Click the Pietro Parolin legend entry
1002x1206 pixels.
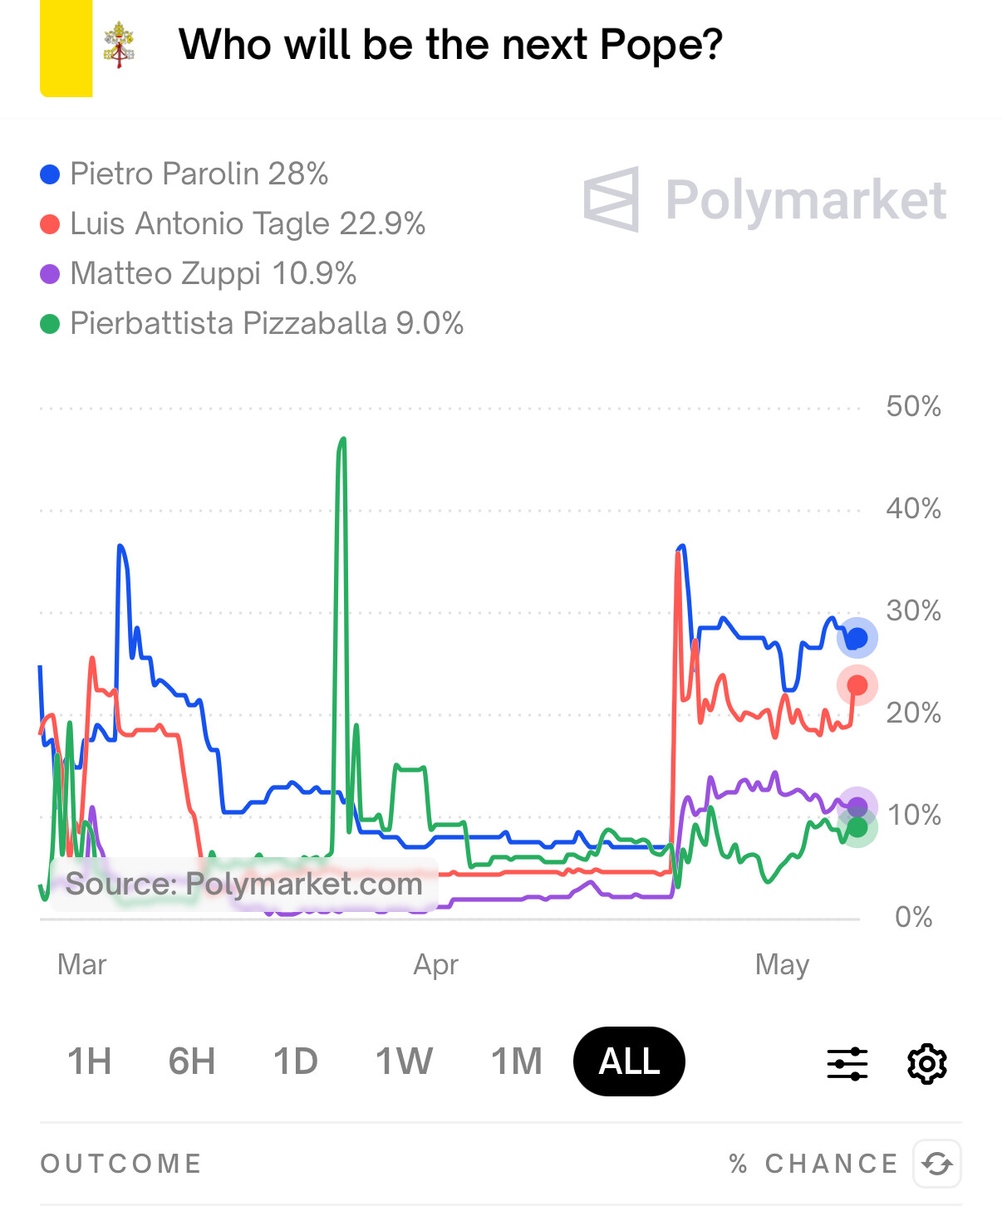[184, 174]
